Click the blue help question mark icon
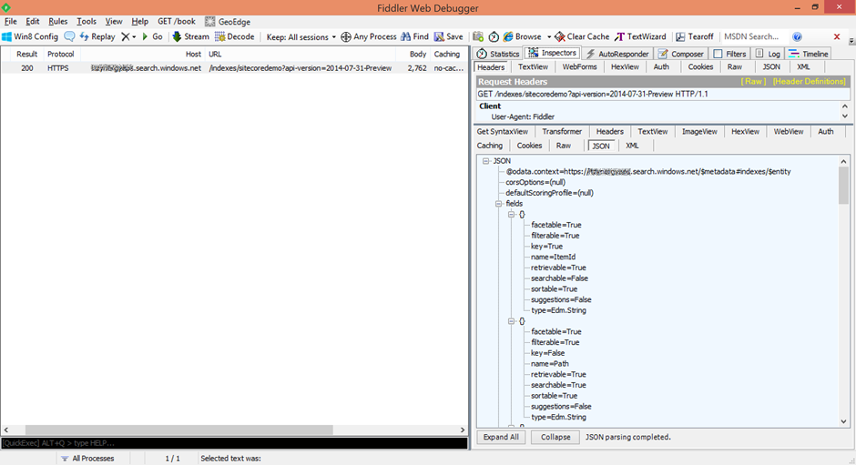This screenshot has width=856, height=465. 797,36
